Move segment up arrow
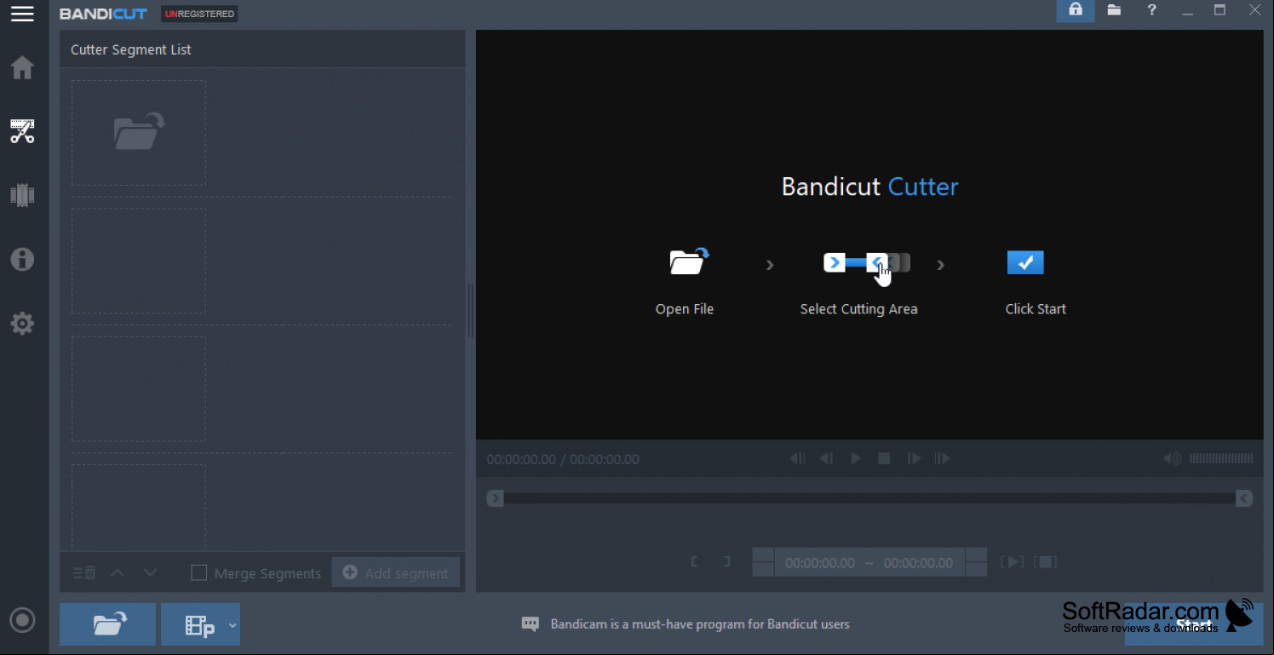Image resolution: width=1274 pixels, height=655 pixels. click(118, 573)
